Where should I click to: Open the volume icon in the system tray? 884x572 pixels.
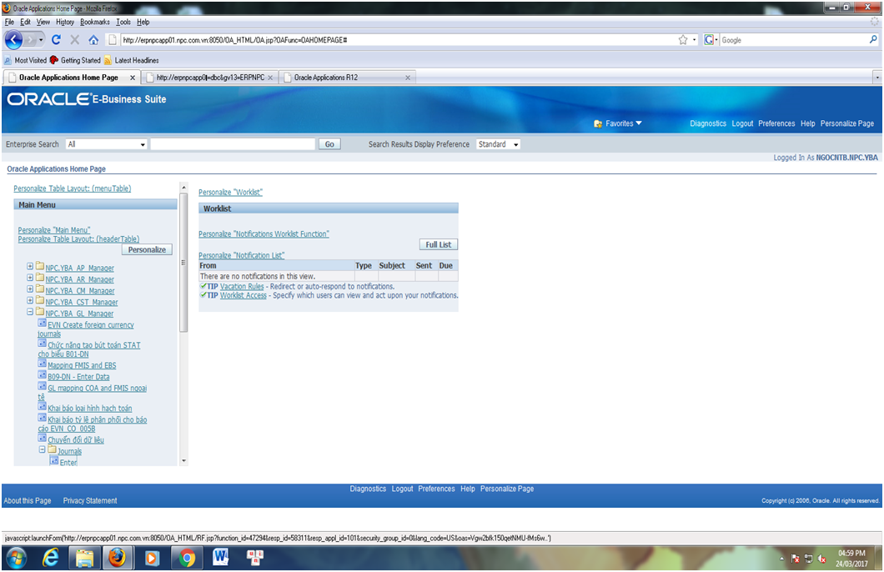pyautogui.click(x=822, y=559)
